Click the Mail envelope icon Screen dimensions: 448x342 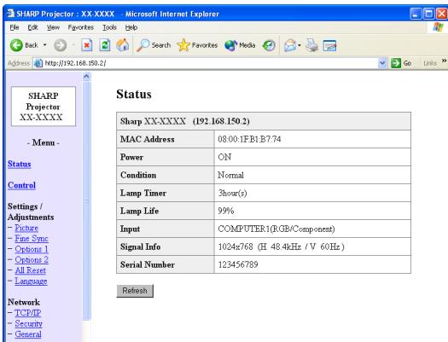point(290,45)
